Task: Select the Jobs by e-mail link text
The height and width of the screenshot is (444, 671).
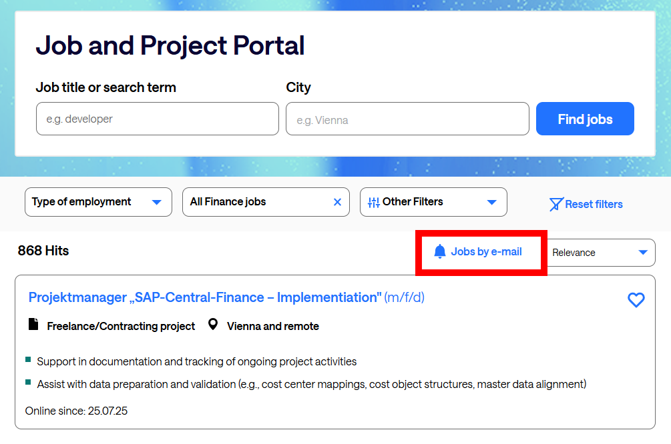Action: [486, 252]
